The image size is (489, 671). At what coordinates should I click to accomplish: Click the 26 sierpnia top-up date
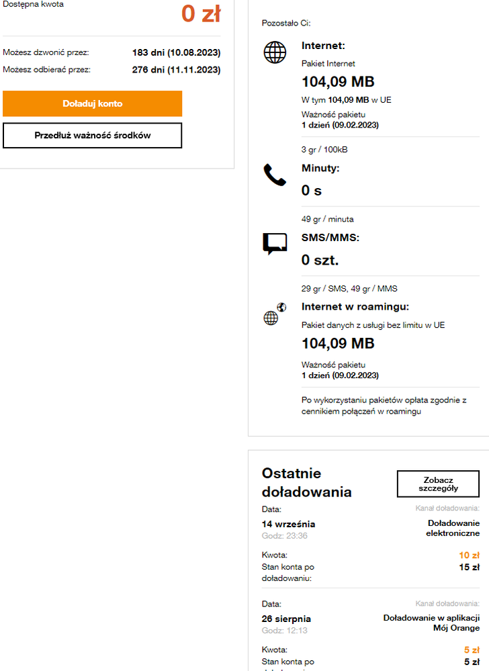(x=286, y=619)
